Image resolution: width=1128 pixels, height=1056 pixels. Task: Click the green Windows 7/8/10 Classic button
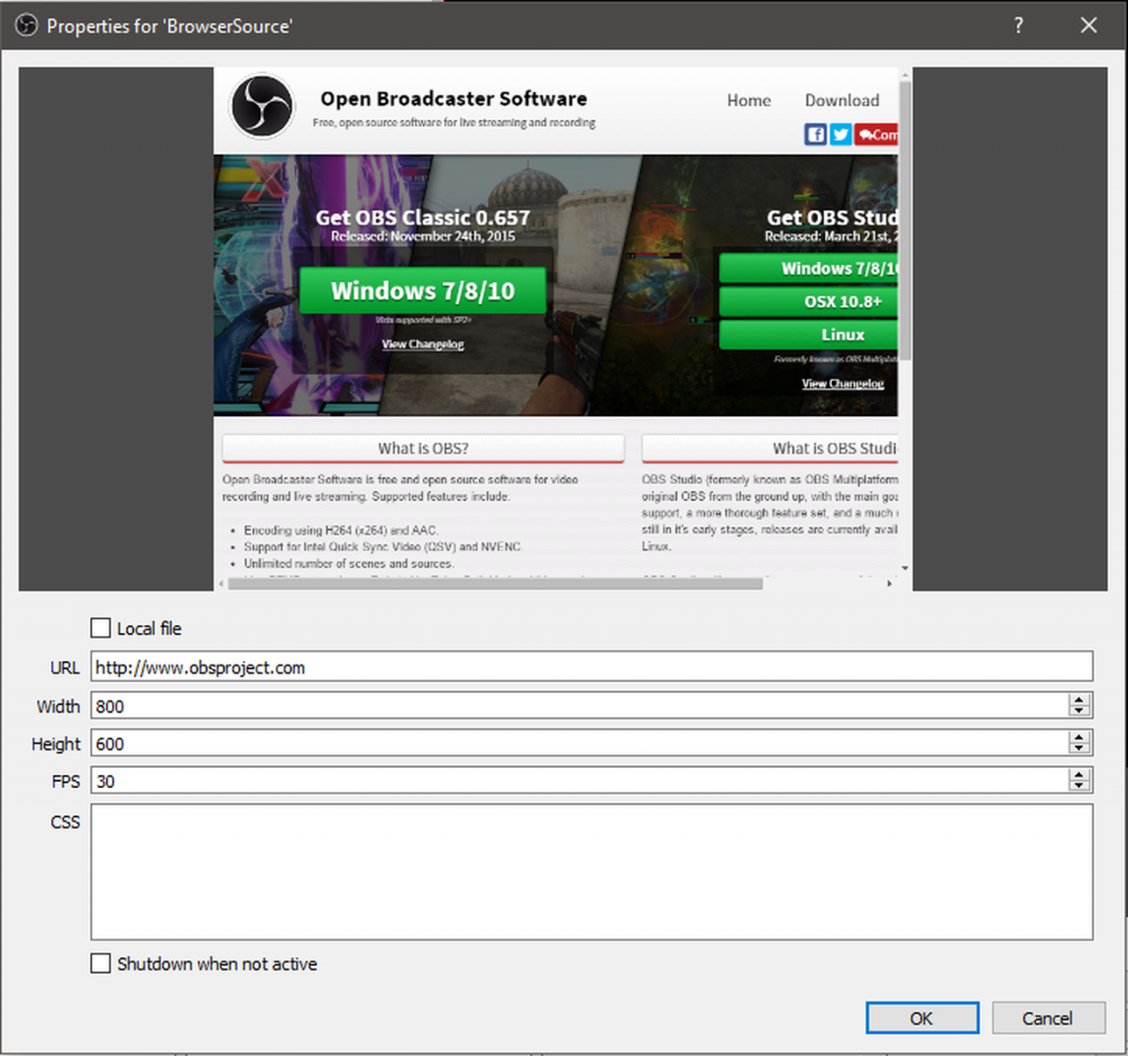click(x=422, y=291)
